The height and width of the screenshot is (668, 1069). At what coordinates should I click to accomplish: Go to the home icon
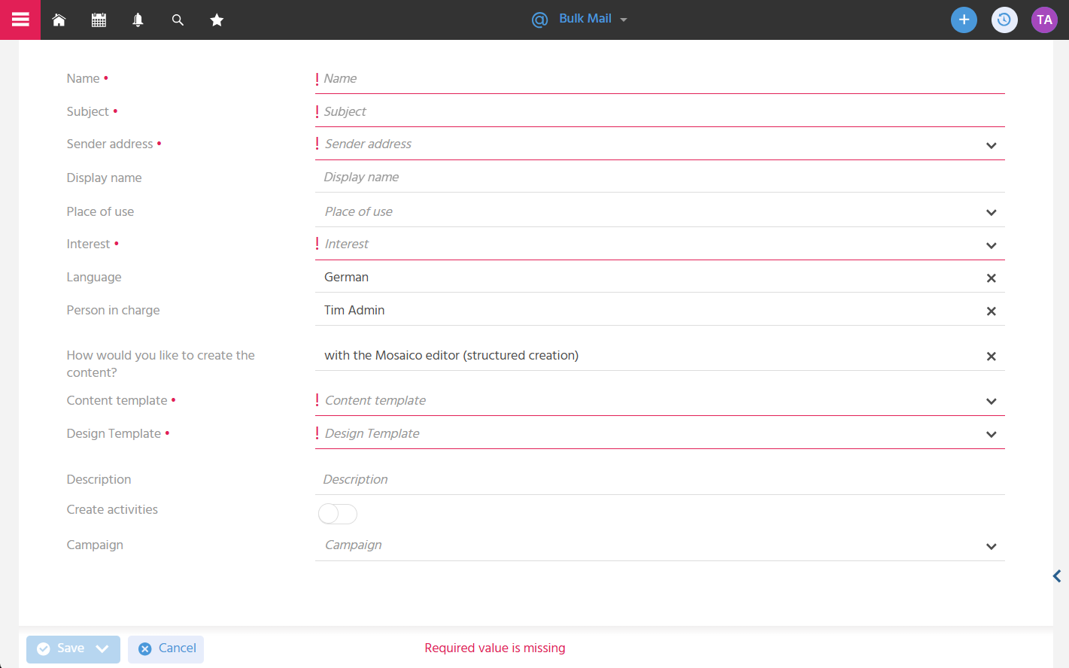pos(59,20)
